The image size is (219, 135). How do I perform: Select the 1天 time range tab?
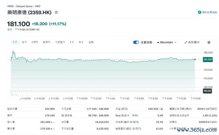tap(15, 42)
